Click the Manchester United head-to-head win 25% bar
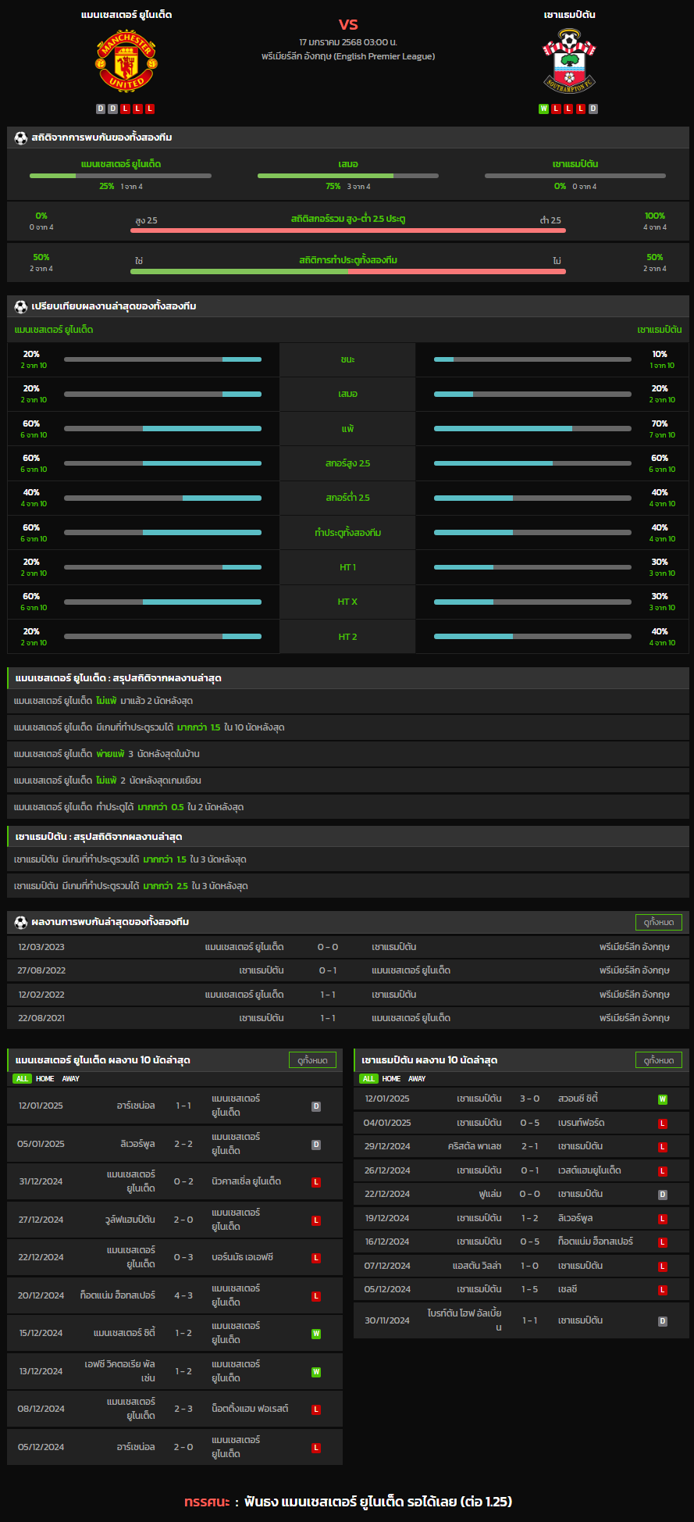This screenshot has width=694, height=1522. (x=120, y=176)
